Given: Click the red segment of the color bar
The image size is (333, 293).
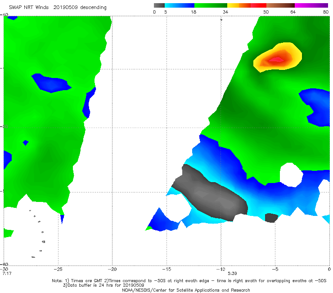Looking at the screenshot, I should coord(258,5).
